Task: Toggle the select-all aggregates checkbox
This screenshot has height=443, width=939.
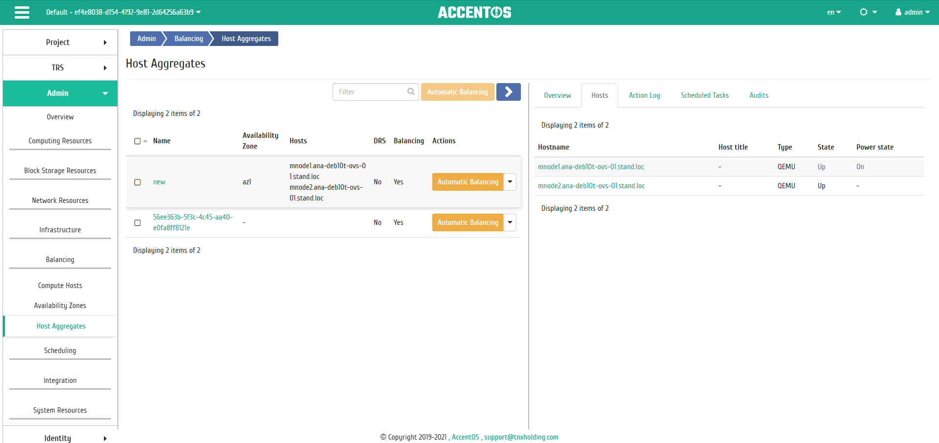Action: 137,141
